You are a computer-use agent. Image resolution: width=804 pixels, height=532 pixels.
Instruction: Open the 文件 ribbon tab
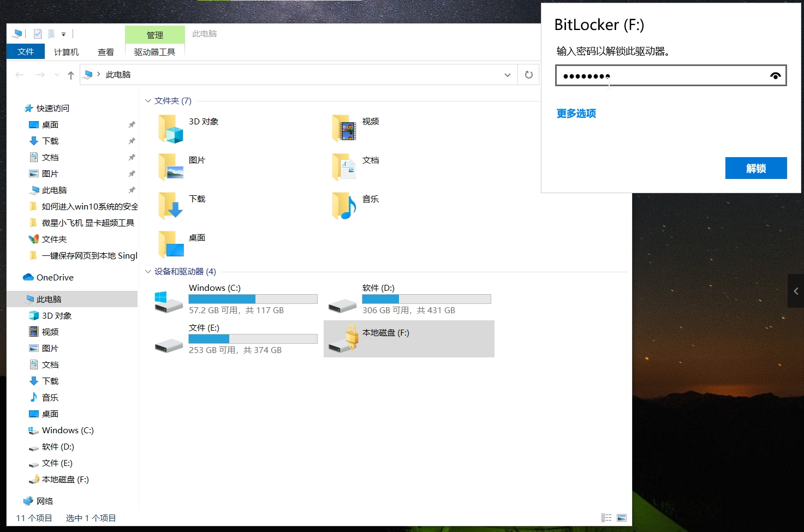[x=26, y=51]
